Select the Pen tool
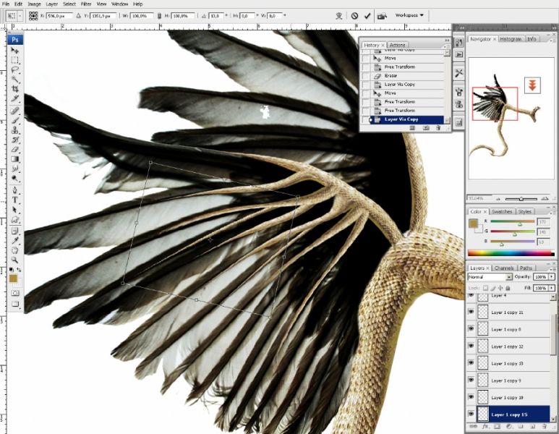The width and height of the screenshot is (559, 434). pos(15,190)
